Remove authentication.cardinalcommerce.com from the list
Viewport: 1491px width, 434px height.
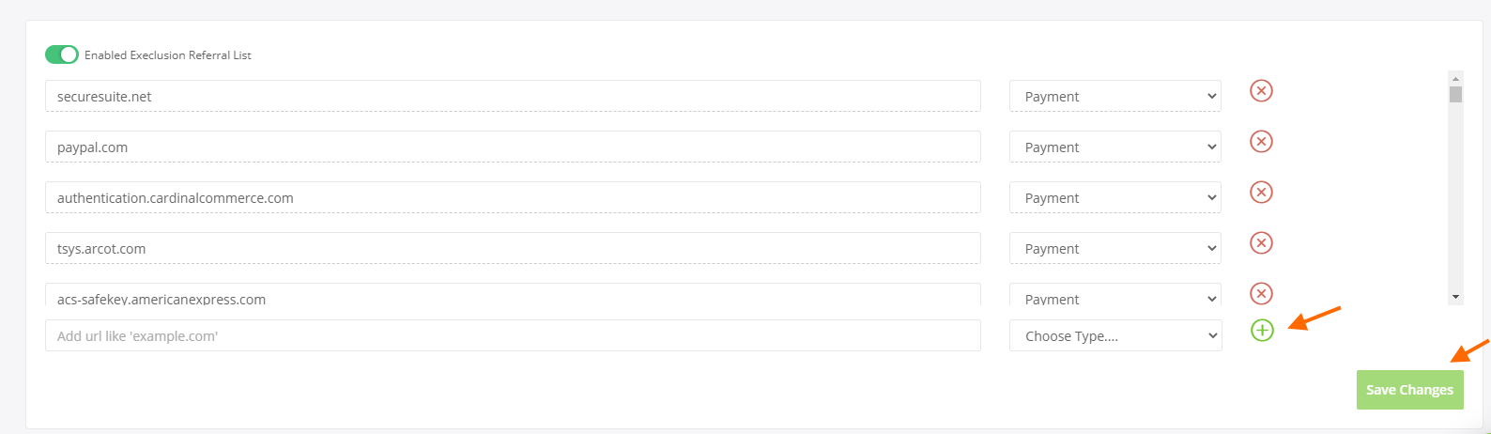pos(1261,193)
